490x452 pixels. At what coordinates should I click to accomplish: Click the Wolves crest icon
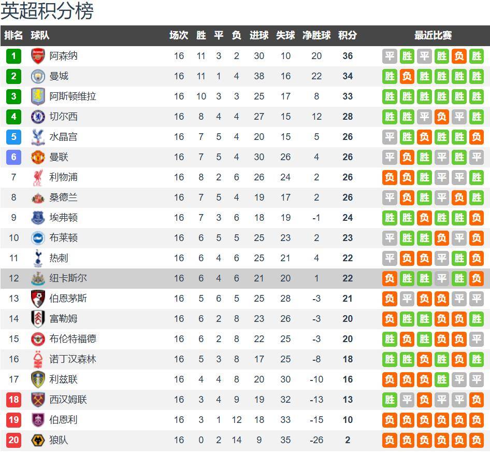[x=38, y=440]
